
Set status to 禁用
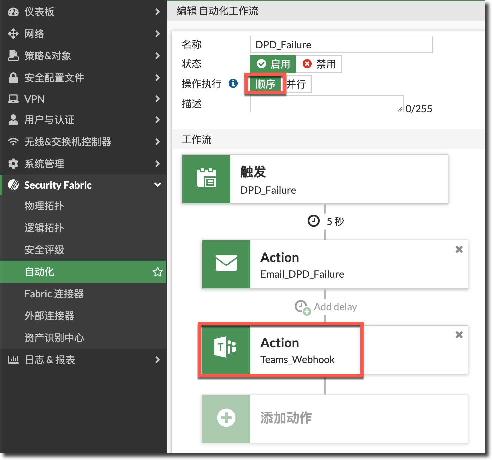coord(319,64)
